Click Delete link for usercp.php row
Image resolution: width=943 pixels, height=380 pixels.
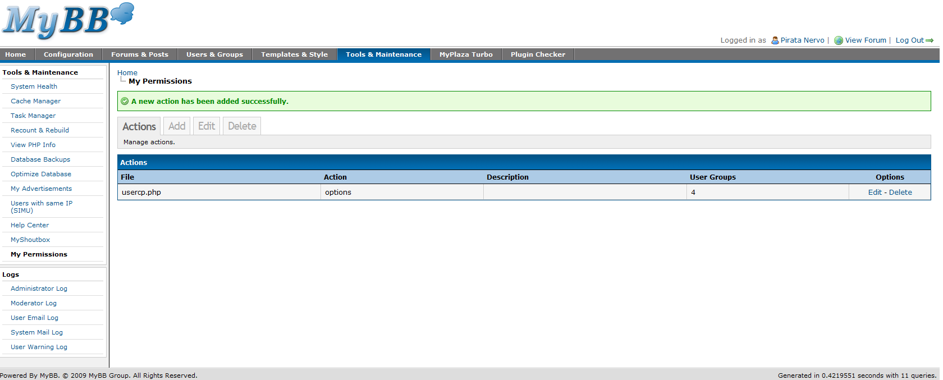click(900, 193)
